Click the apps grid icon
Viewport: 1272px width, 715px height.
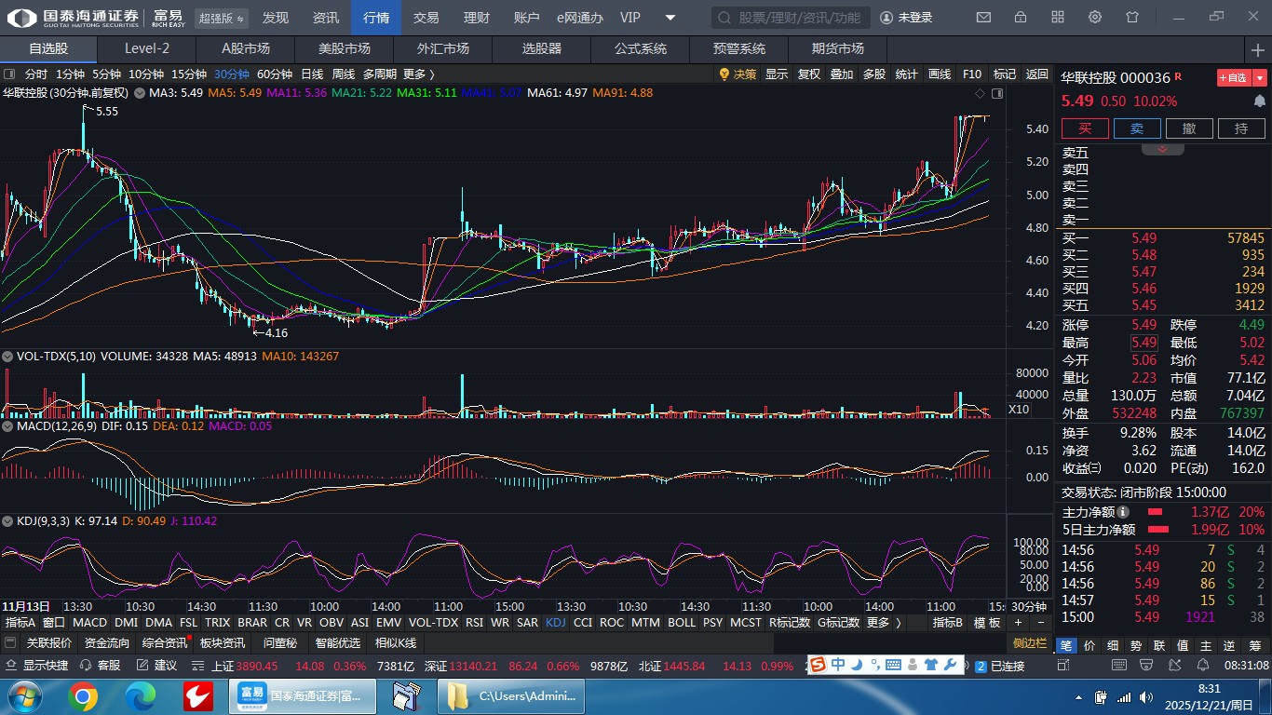pos(1058,18)
